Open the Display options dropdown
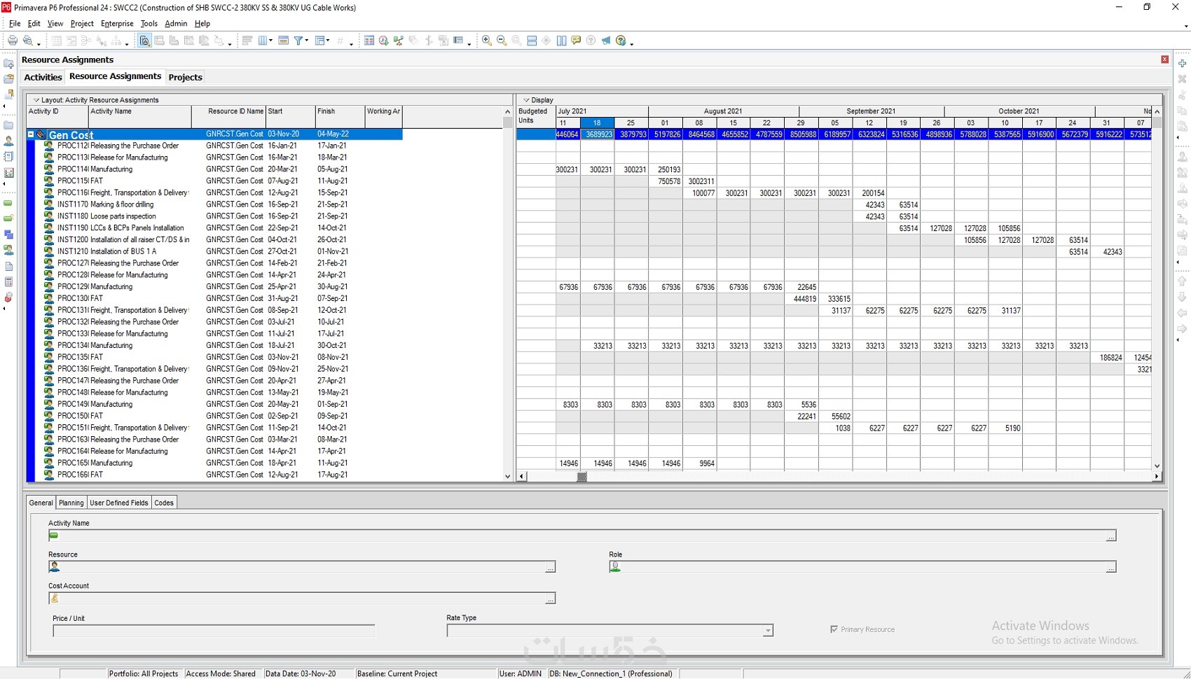Viewport: 1191px width, 679px height. tap(526, 100)
